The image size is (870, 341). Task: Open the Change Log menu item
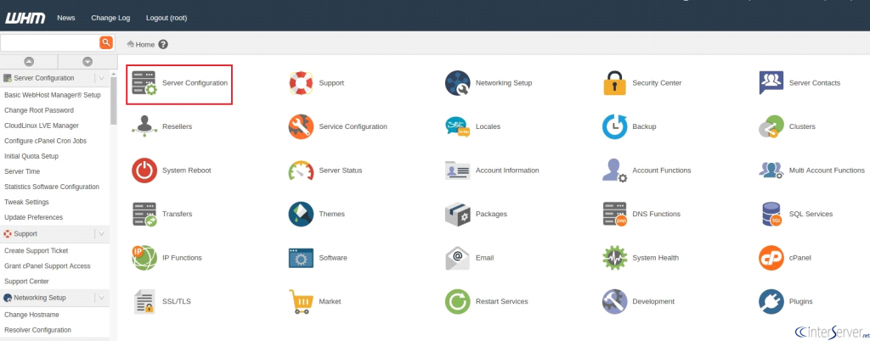(110, 18)
